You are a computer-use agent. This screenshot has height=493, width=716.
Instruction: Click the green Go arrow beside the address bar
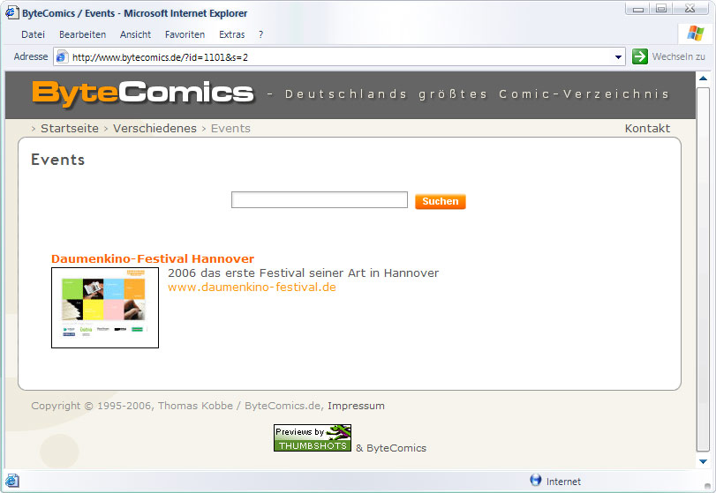640,56
